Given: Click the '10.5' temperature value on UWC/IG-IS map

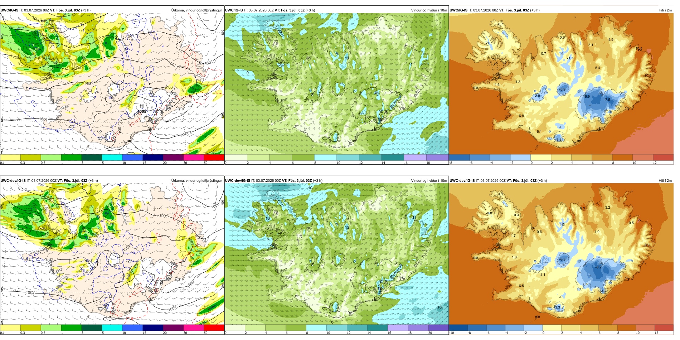Looking at the screenshot, I should [639, 49].
